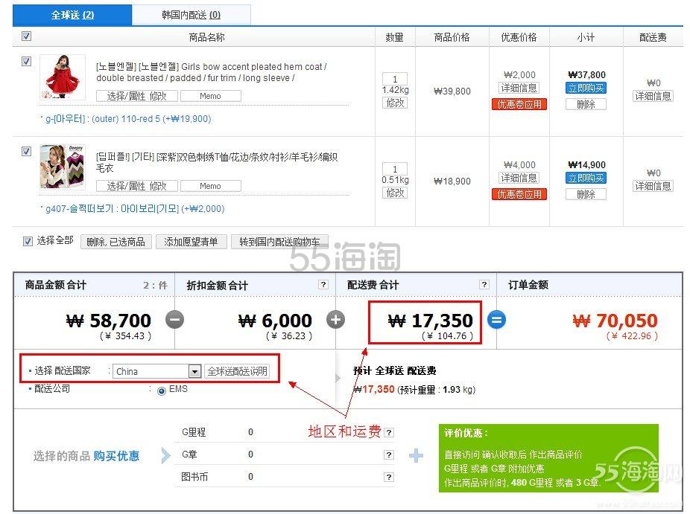Viewport: 690px width, 514px height.
Task: Click the 全球送 (2) tab
Action: tap(72, 14)
